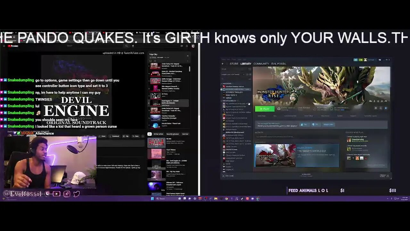Image resolution: width=410 pixels, height=231 pixels.
Task: Click YouTube voice search microphone
Action: click(133, 46)
